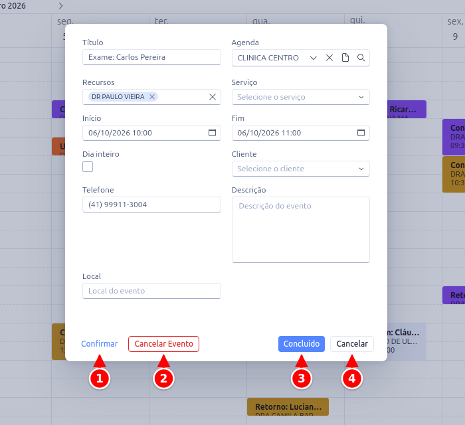Click the Concluído button
Image resolution: width=465 pixels, height=425 pixels.
click(x=302, y=344)
